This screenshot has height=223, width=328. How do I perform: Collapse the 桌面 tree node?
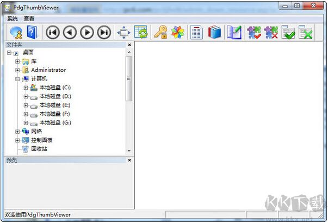[9, 53]
